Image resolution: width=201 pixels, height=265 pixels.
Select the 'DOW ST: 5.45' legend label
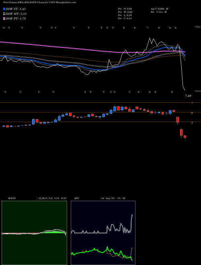16,9
